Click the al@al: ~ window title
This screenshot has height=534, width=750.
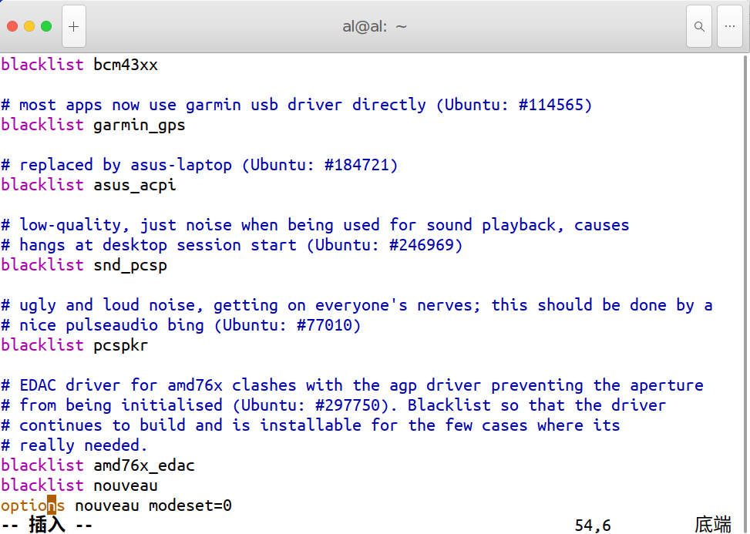click(x=375, y=26)
